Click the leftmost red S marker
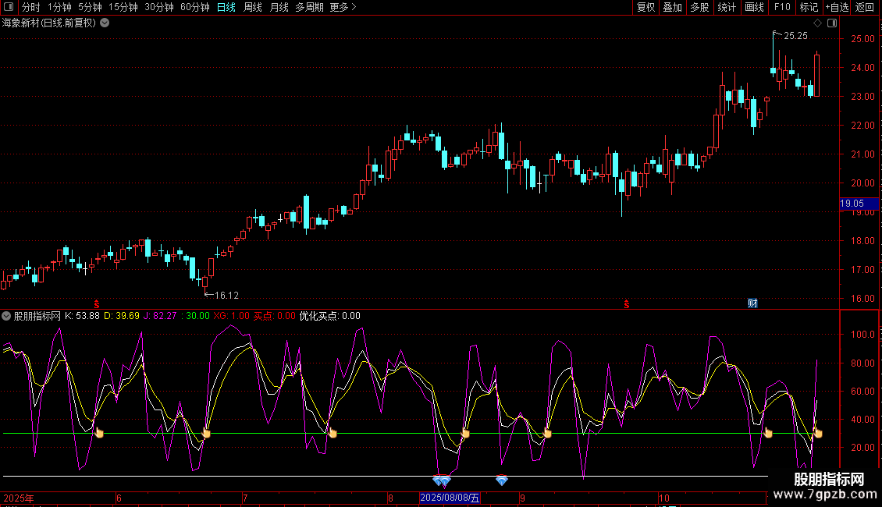 97,304
